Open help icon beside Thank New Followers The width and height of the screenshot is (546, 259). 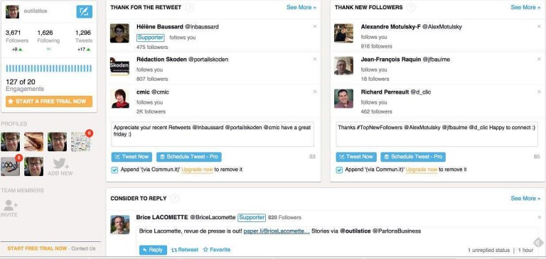click(411, 7)
